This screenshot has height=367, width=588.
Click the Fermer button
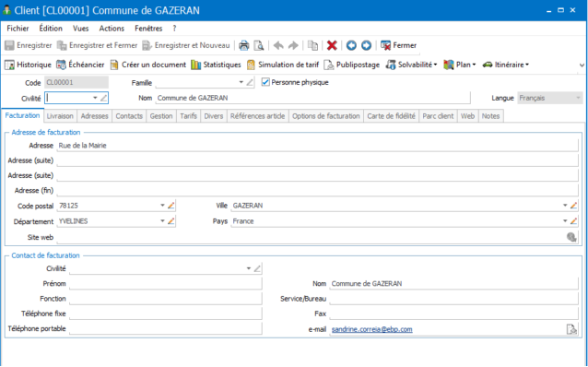(x=398, y=45)
